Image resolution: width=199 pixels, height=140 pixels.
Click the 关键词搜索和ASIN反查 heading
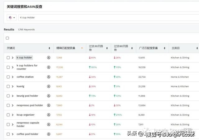(x=24, y=7)
